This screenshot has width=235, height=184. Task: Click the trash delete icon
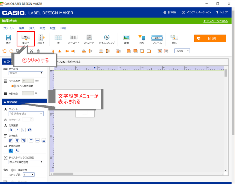coord(38,51)
